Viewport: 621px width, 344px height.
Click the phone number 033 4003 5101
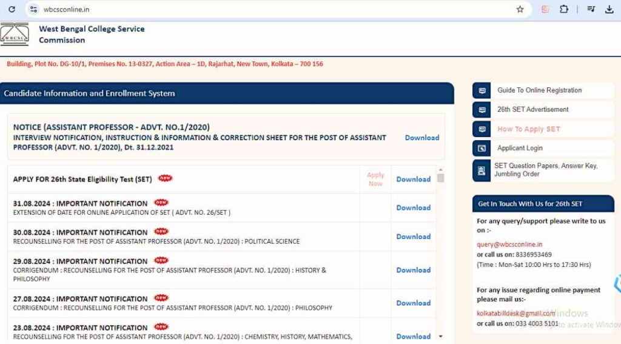point(537,324)
